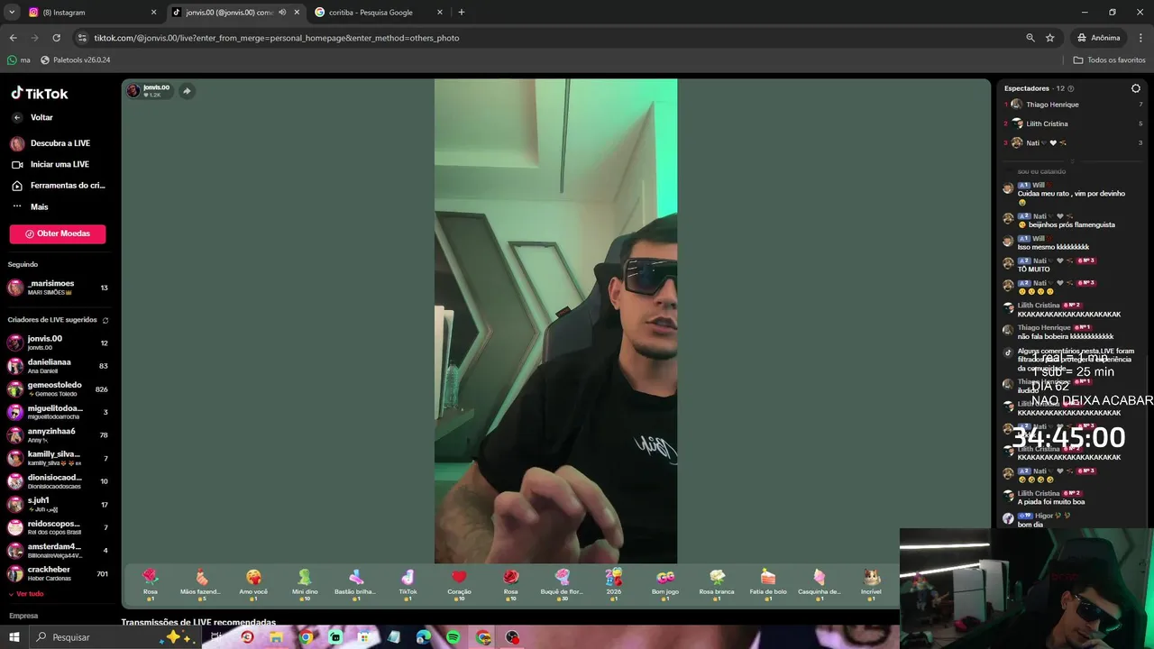Open Ferramentas do criador in sidebar
This screenshot has width=1154, height=649.
point(58,186)
